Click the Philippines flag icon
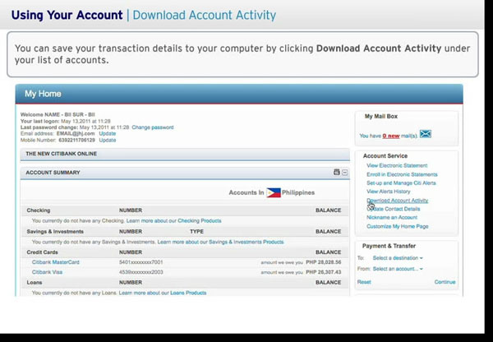Viewport: 493px width, 342px height. point(274,192)
